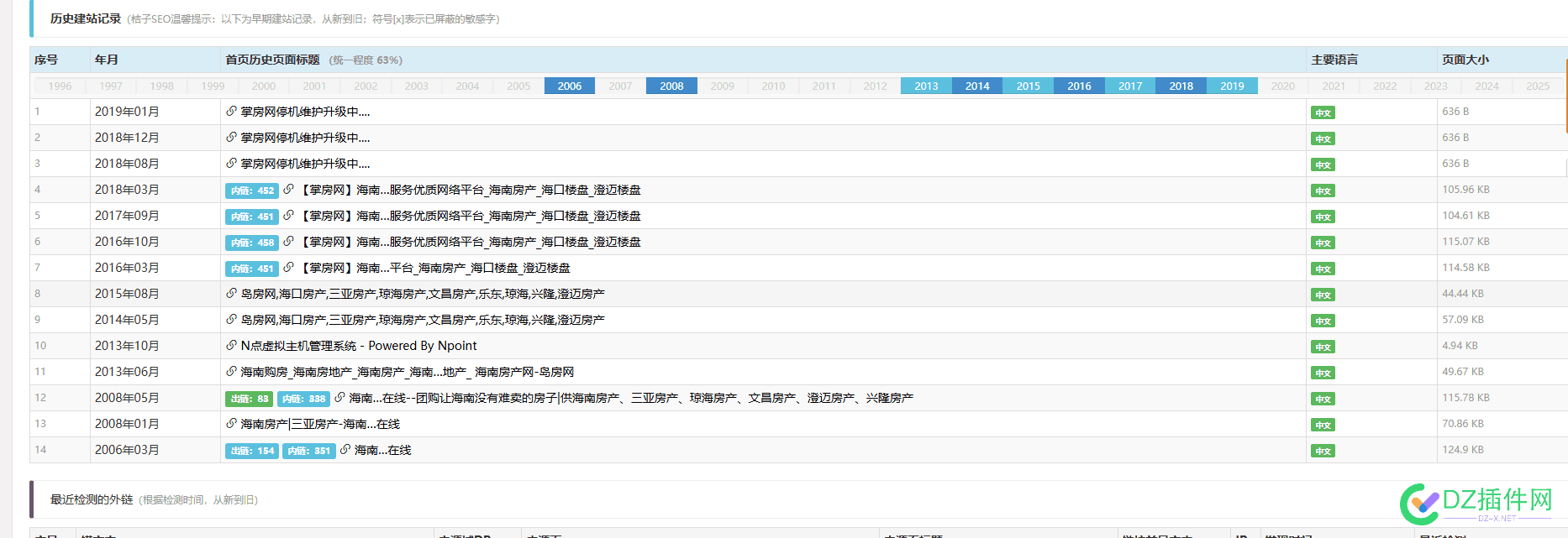
Task: Open 海南房产|三亚房产 title in 2008年01月 row
Action: pyautogui.click(x=320, y=424)
